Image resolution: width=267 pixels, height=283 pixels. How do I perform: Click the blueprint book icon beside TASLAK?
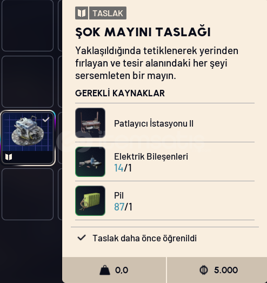tap(82, 13)
